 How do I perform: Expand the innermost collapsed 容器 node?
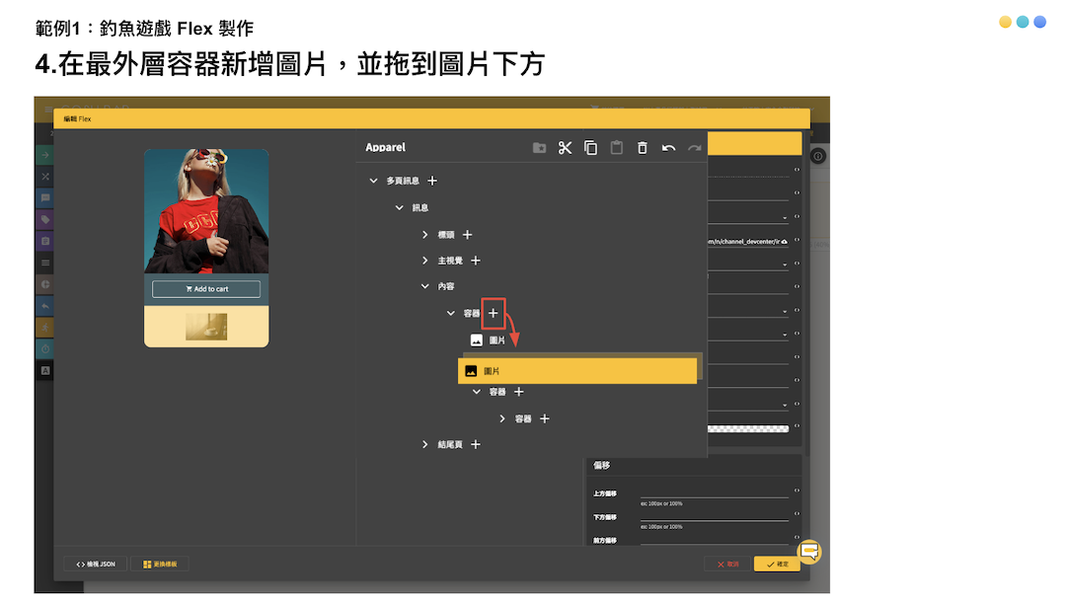[x=502, y=418]
